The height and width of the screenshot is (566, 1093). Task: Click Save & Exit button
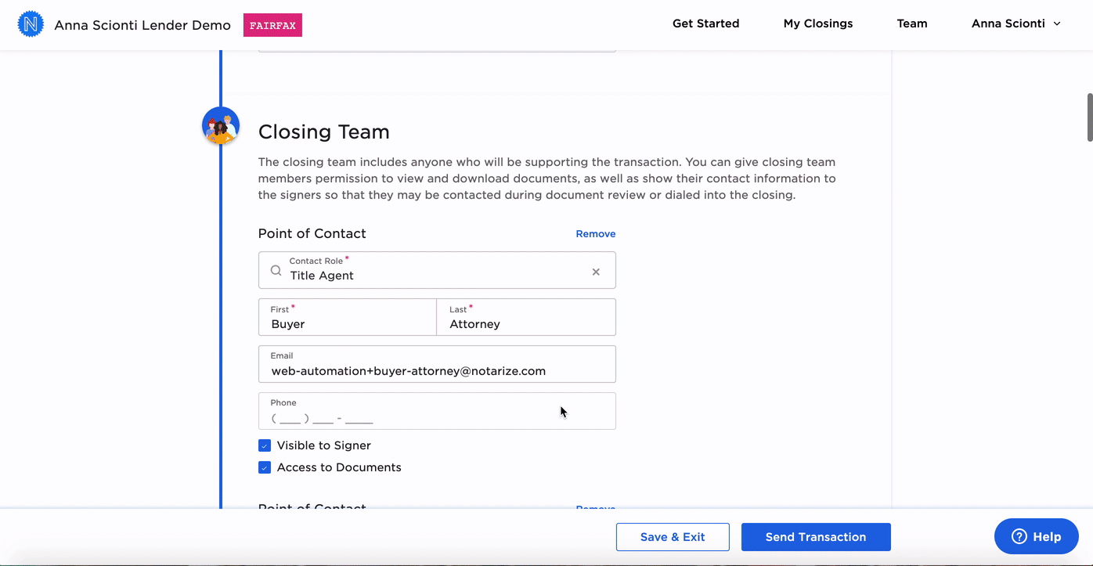[x=673, y=537]
